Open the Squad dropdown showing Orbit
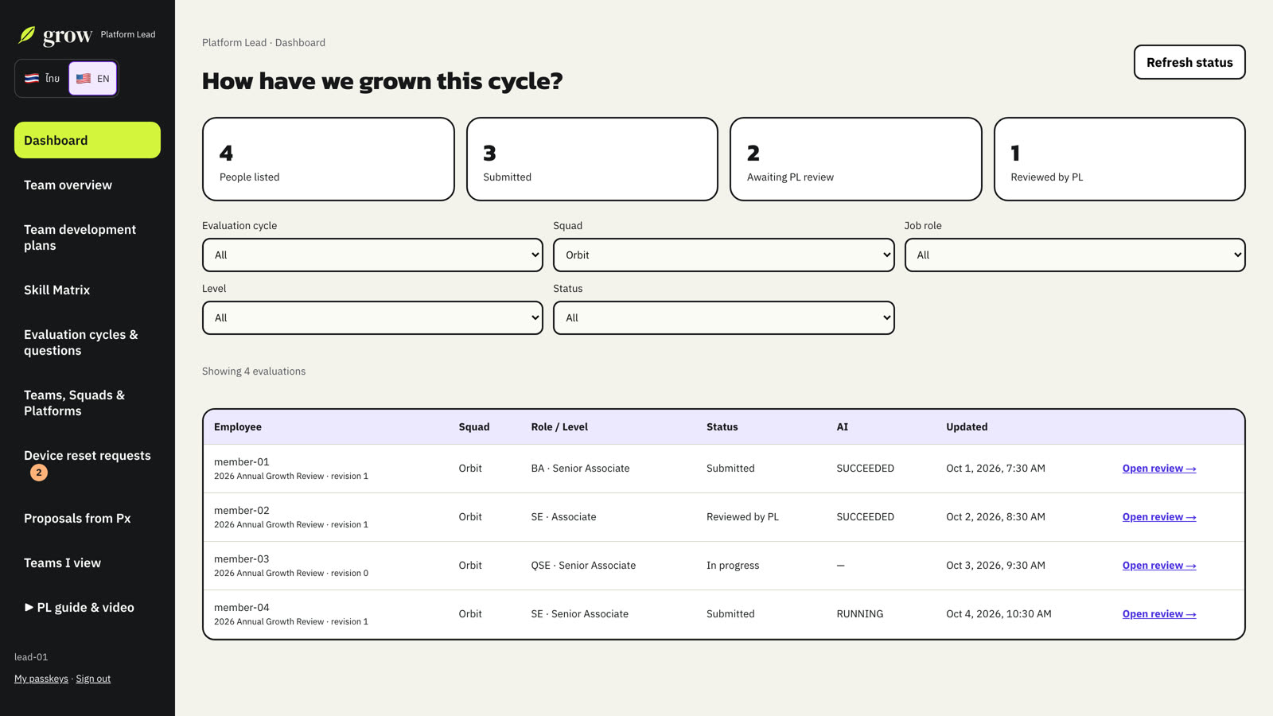Screen dimensions: 1273x716 point(723,255)
